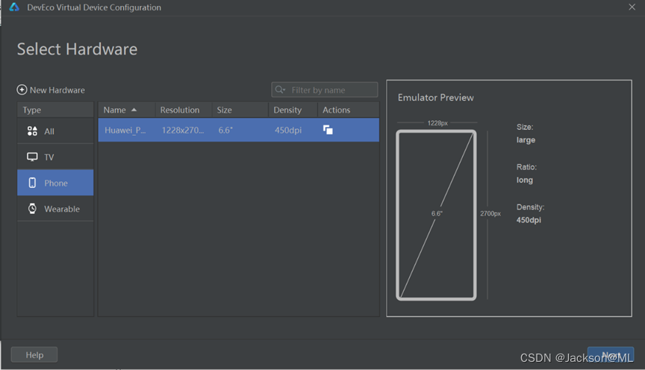
Task: Click the clone device icon in the Actions column
Action: coord(328,130)
